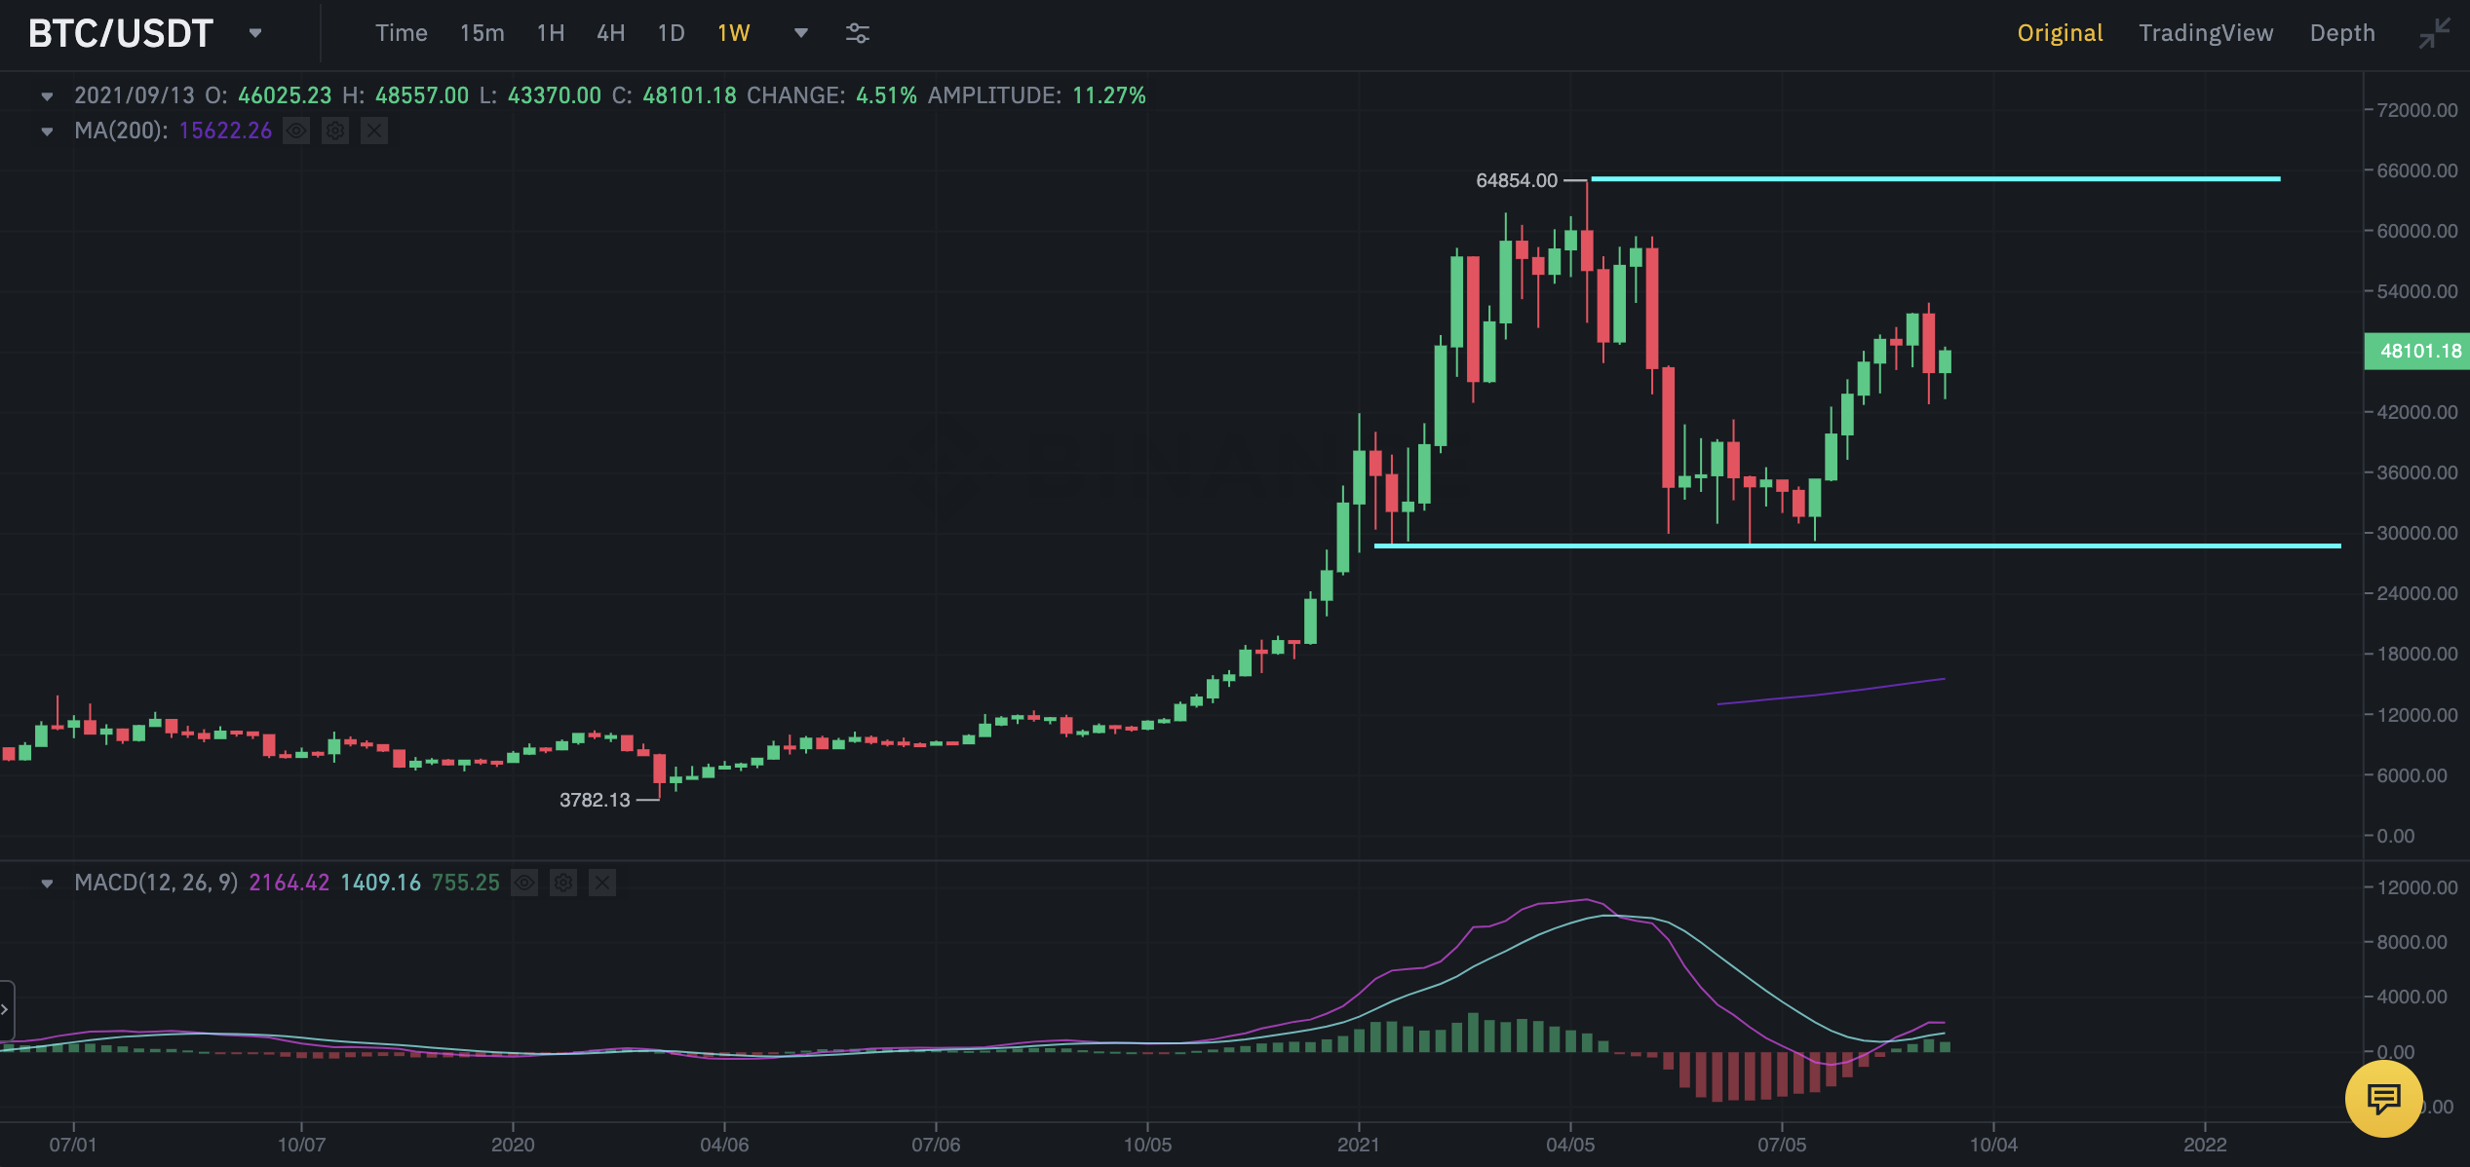Click the 48101.18 current price label
The width and height of the screenshot is (2470, 1167).
pos(2418,351)
